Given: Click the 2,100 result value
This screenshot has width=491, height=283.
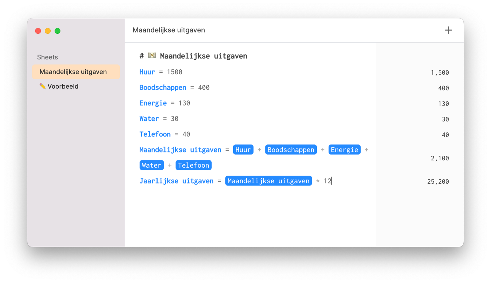Looking at the screenshot, I should click(x=440, y=158).
